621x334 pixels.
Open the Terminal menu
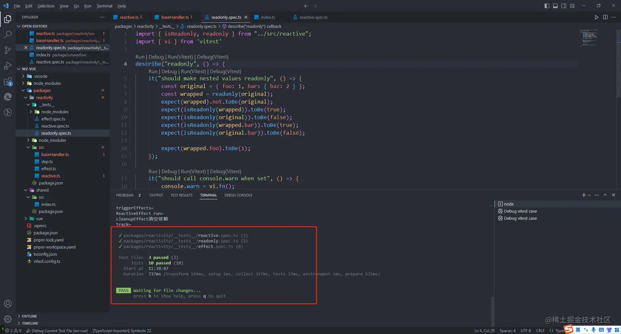point(104,6)
